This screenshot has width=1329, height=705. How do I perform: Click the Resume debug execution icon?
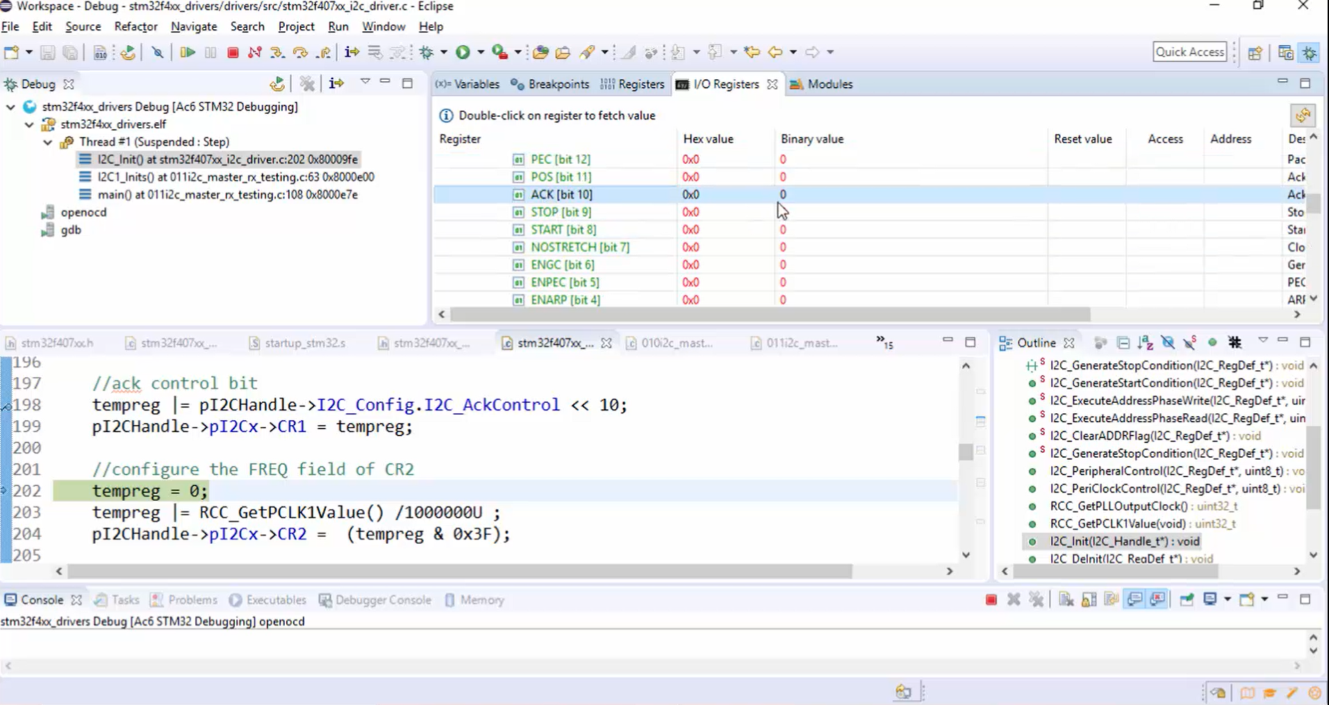point(187,52)
